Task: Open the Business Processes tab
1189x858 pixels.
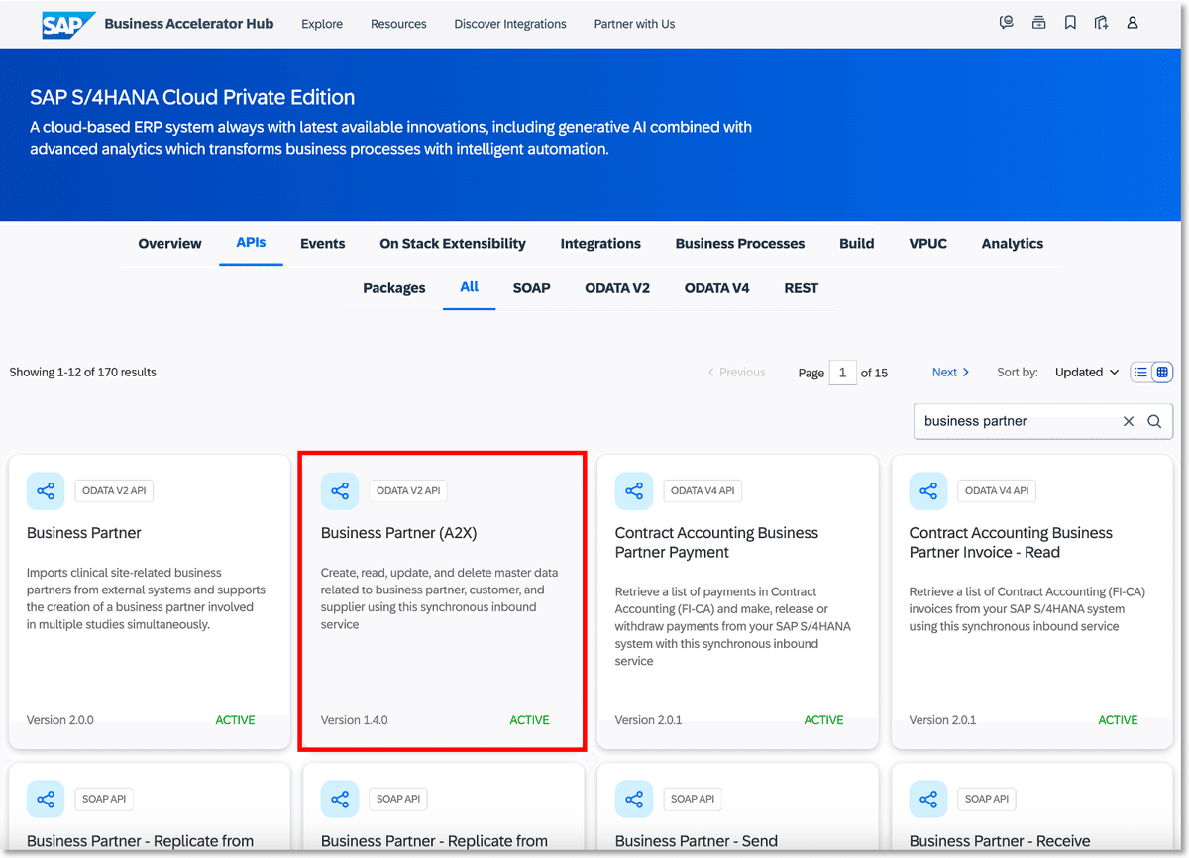Action: [740, 244]
